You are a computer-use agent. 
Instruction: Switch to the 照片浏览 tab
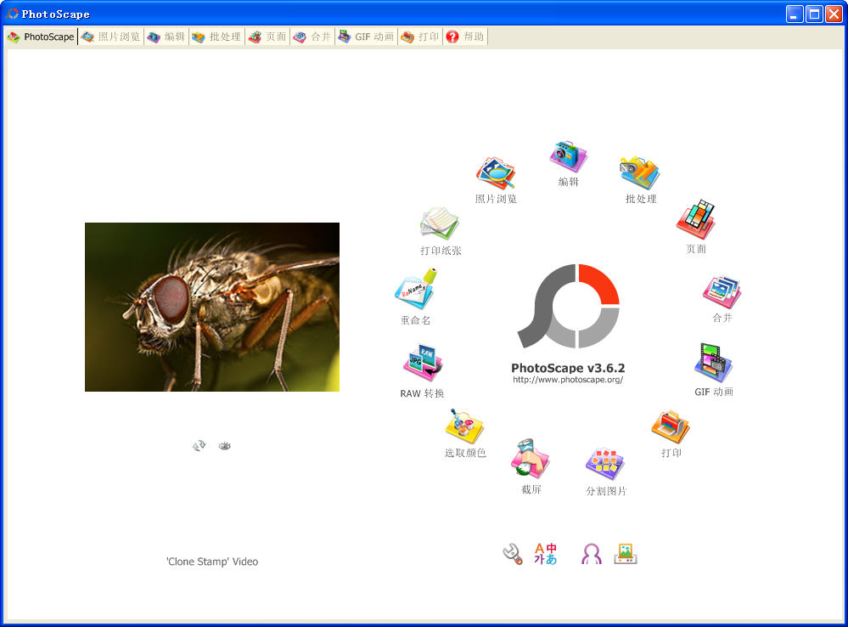(111, 37)
